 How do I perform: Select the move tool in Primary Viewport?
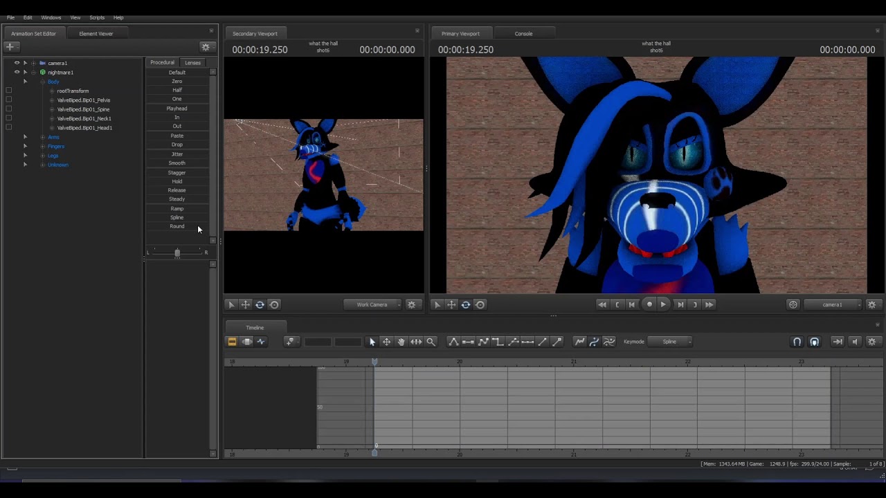click(x=451, y=304)
